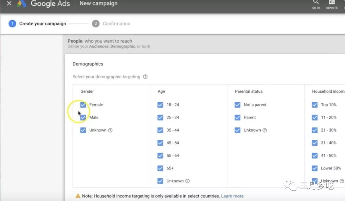The height and width of the screenshot is (201, 345).
Task: Uncheck the 18 - 24 age checkbox
Action: (160, 105)
